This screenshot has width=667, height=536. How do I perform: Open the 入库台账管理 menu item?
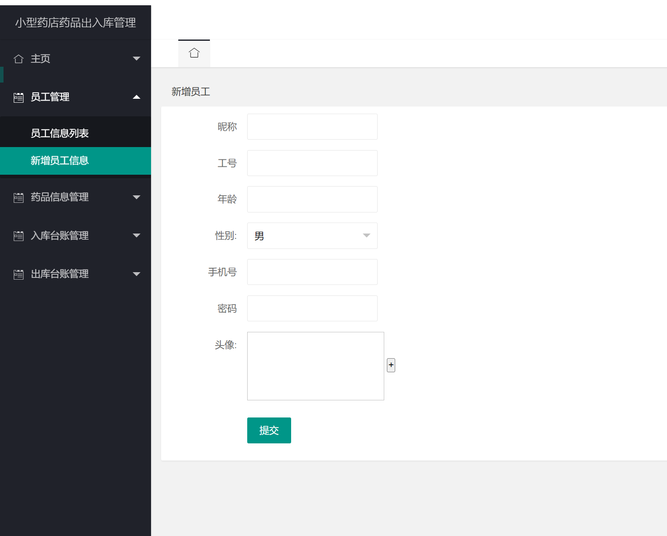[76, 235]
